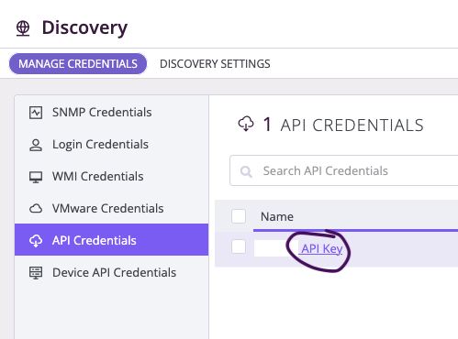Click cloud icon beside API CREDENTIALS heading
This screenshot has width=458, height=339.
point(246,124)
